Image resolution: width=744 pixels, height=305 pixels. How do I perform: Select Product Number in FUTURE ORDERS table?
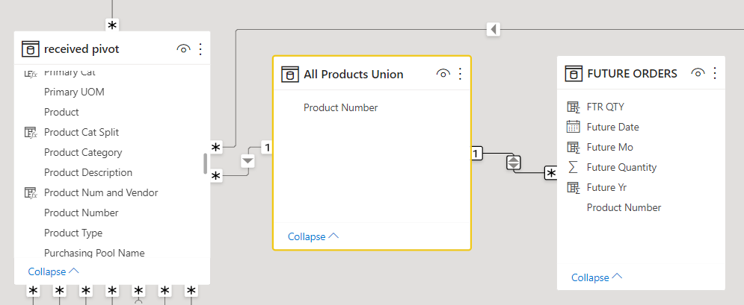pos(624,207)
